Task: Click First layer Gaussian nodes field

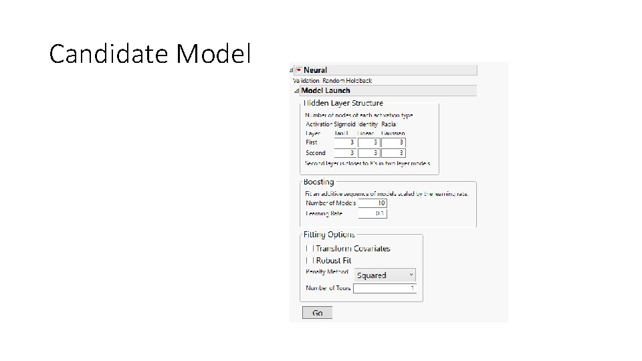Action: [x=394, y=142]
